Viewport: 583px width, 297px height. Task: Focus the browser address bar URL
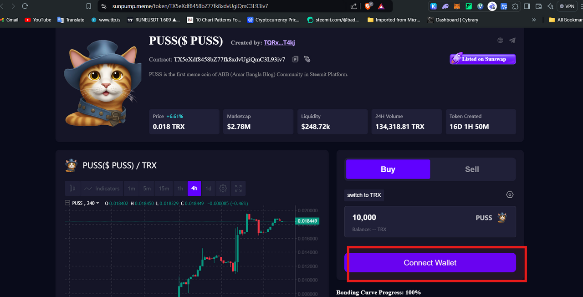[x=190, y=6]
